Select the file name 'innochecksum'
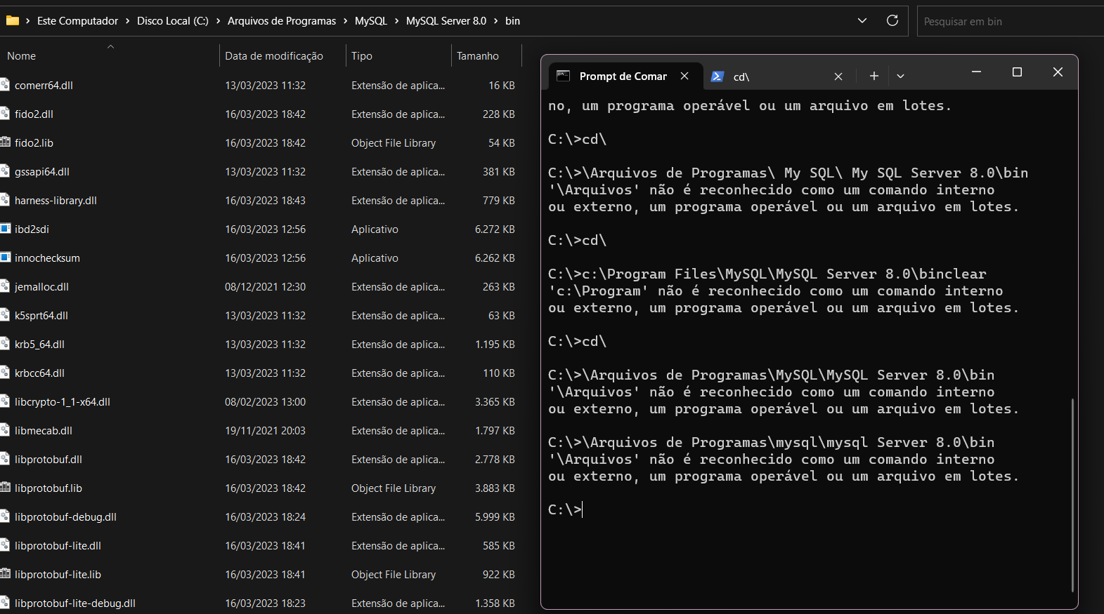1104x614 pixels. (47, 258)
